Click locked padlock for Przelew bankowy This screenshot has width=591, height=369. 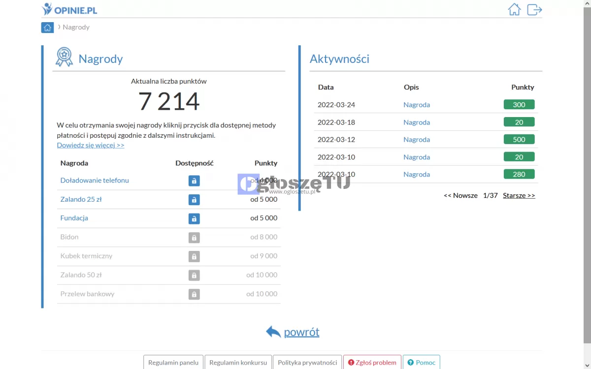pyautogui.click(x=194, y=294)
